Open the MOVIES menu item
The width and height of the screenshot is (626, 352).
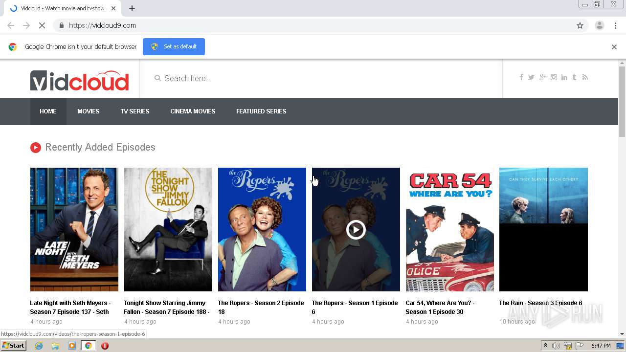pyautogui.click(x=89, y=111)
